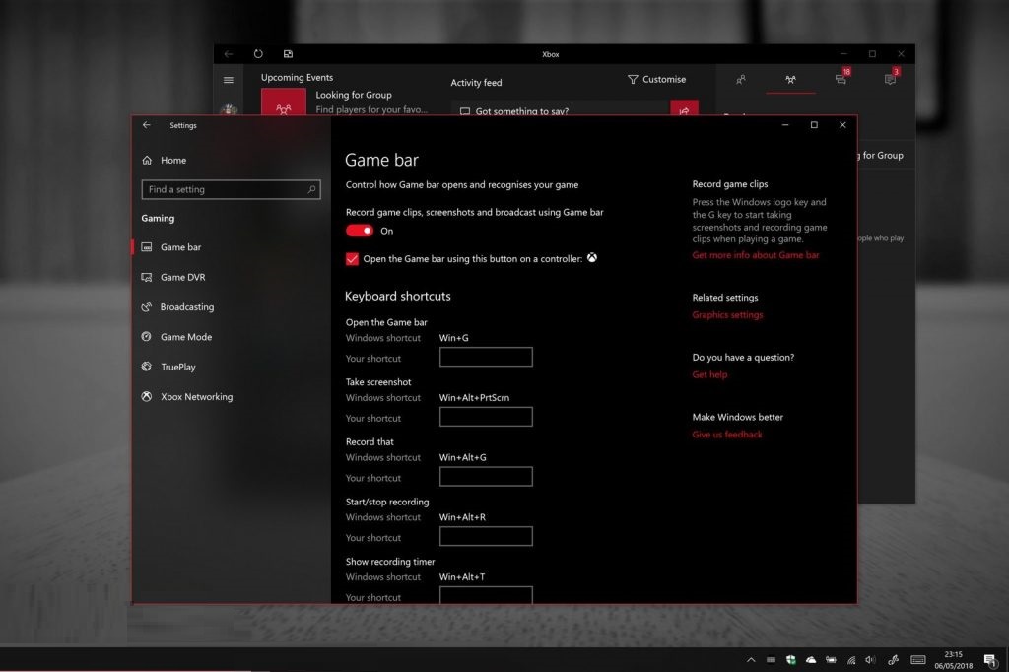
Task: Open Xbox activity alerts tab with 3 badge
Action: point(891,79)
